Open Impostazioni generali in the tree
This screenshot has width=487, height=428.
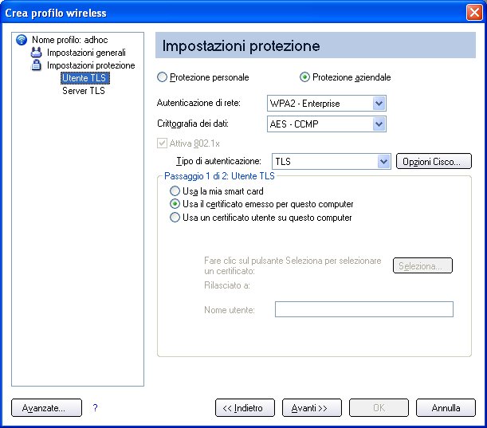pos(86,53)
